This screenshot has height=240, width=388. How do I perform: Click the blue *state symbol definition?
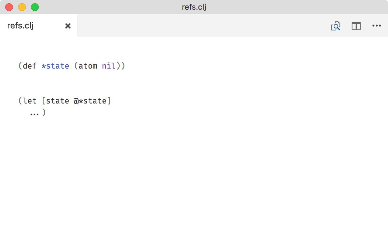point(55,66)
